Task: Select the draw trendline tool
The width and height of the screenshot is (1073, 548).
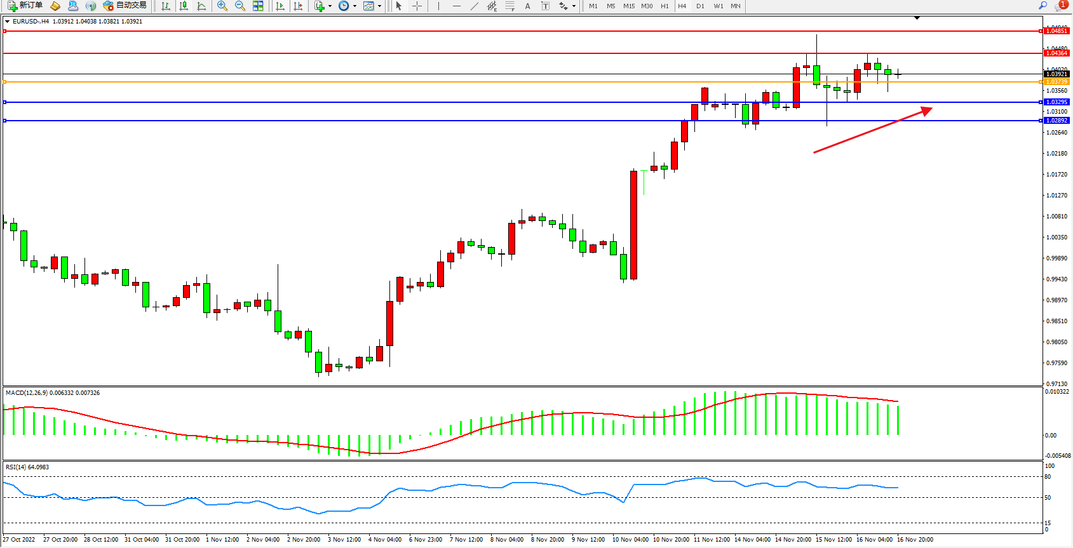Action: pyautogui.click(x=474, y=6)
